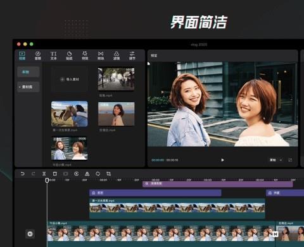Reverse the clip playback
This screenshot has height=247, width=304.
(77, 174)
